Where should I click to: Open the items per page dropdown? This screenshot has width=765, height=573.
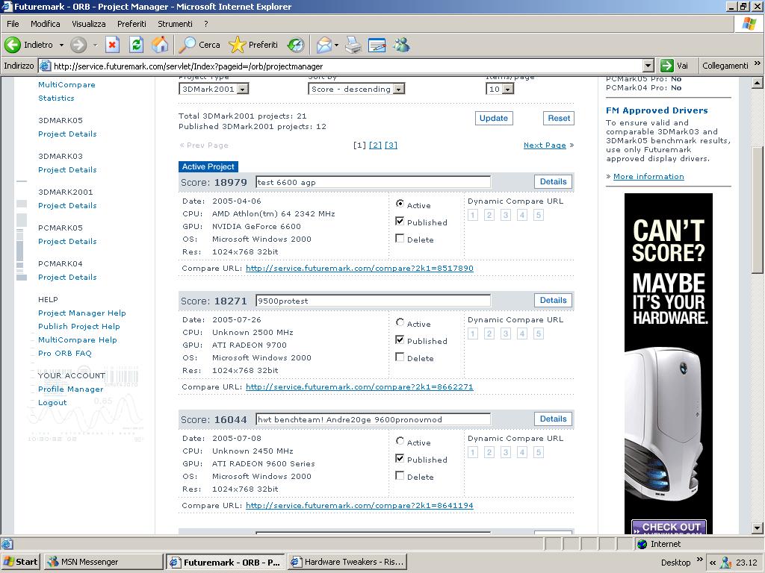[500, 89]
